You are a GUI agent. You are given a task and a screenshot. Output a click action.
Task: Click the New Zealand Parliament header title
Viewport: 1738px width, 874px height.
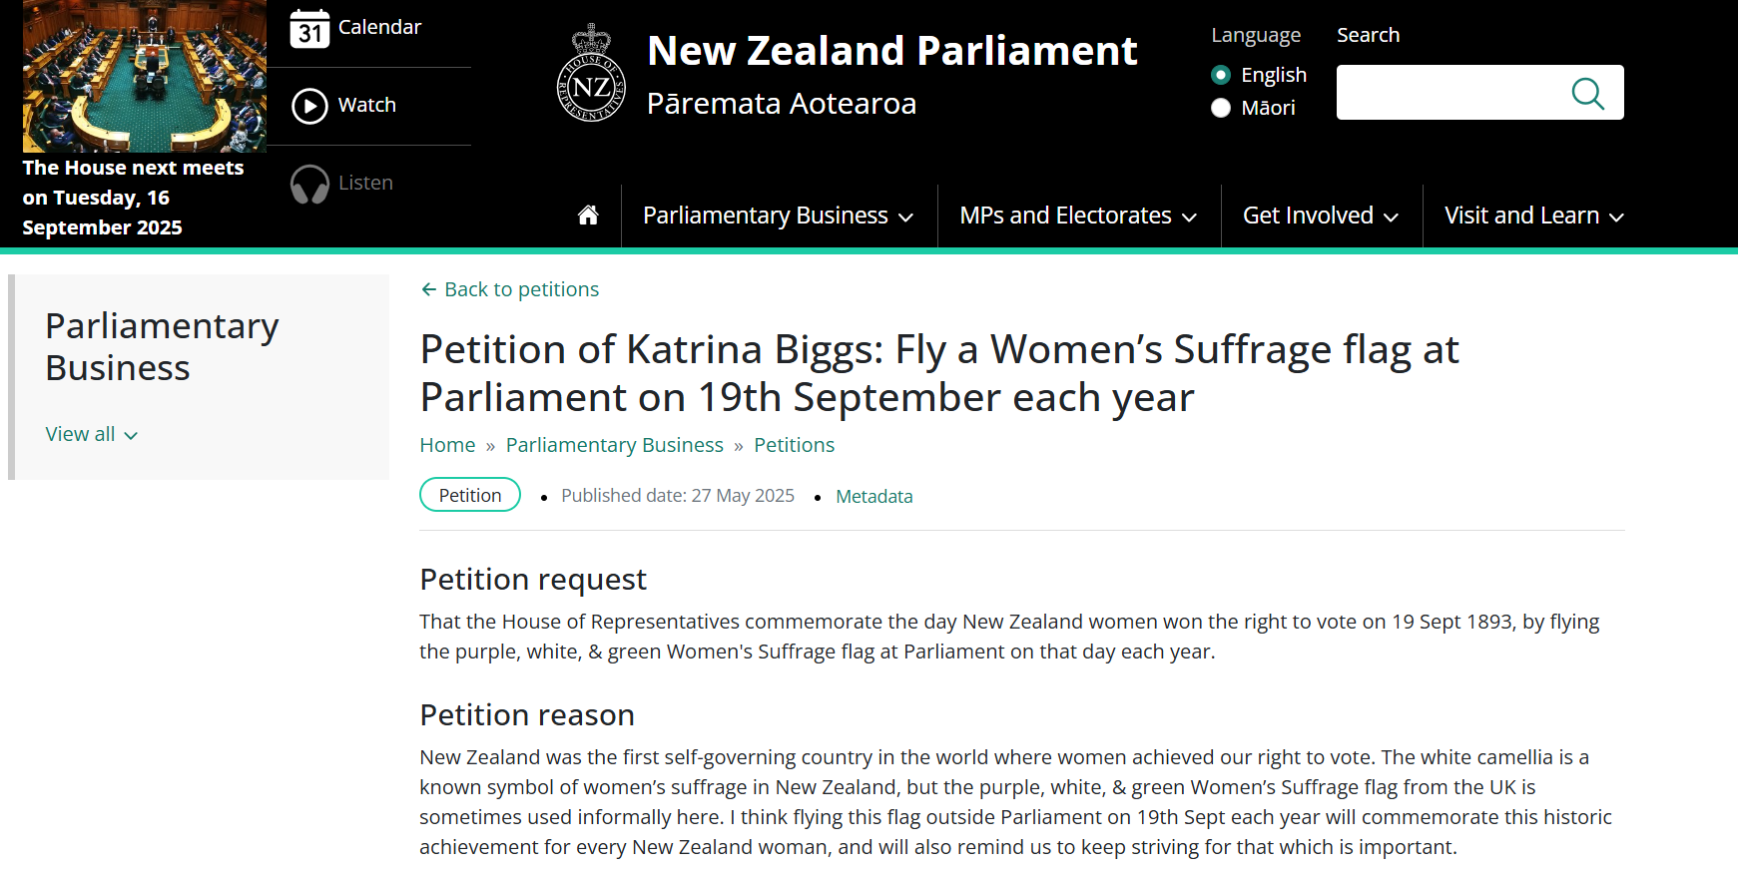click(x=891, y=50)
